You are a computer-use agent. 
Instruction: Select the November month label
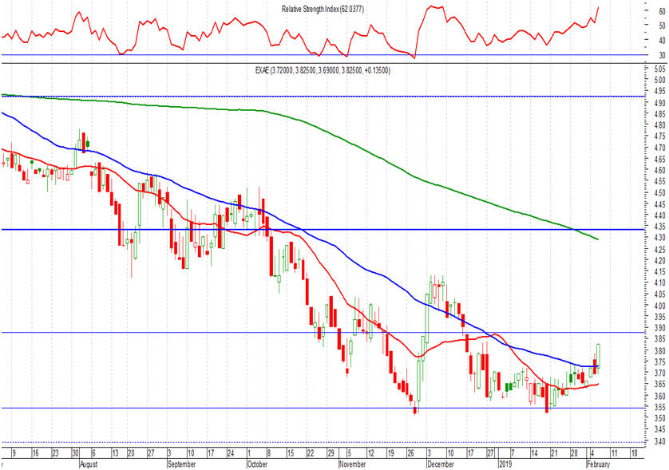pyautogui.click(x=352, y=464)
